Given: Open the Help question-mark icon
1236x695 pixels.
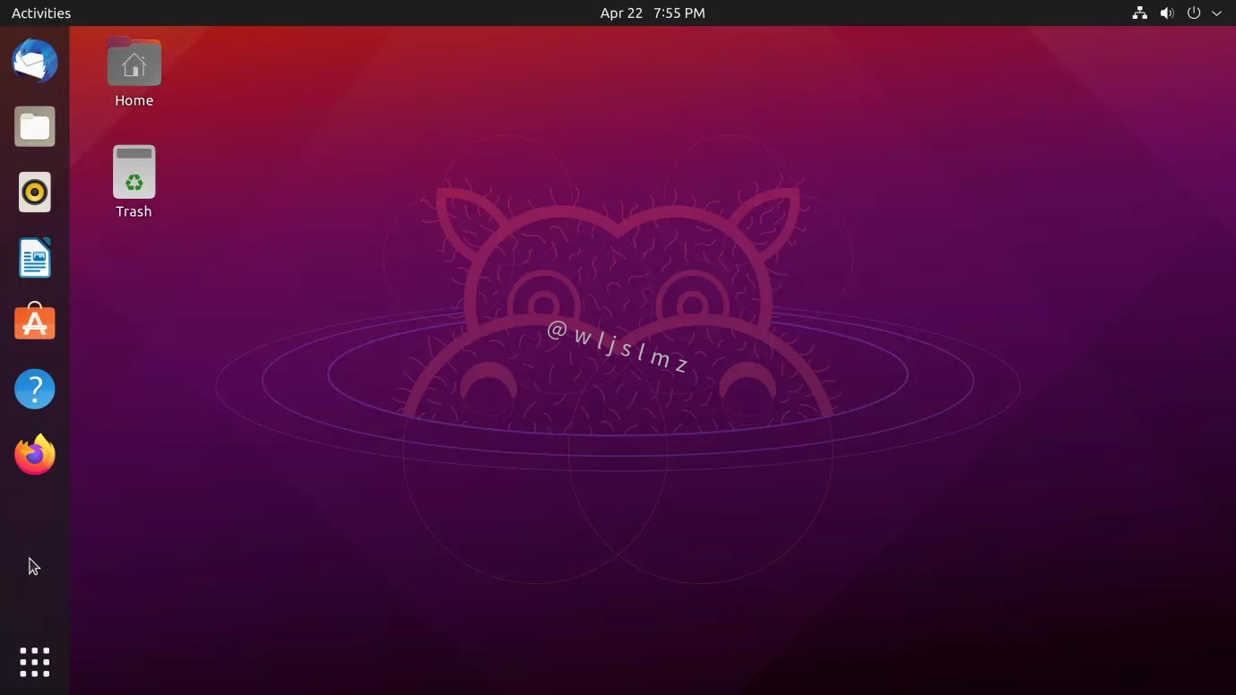Looking at the screenshot, I should tap(35, 390).
